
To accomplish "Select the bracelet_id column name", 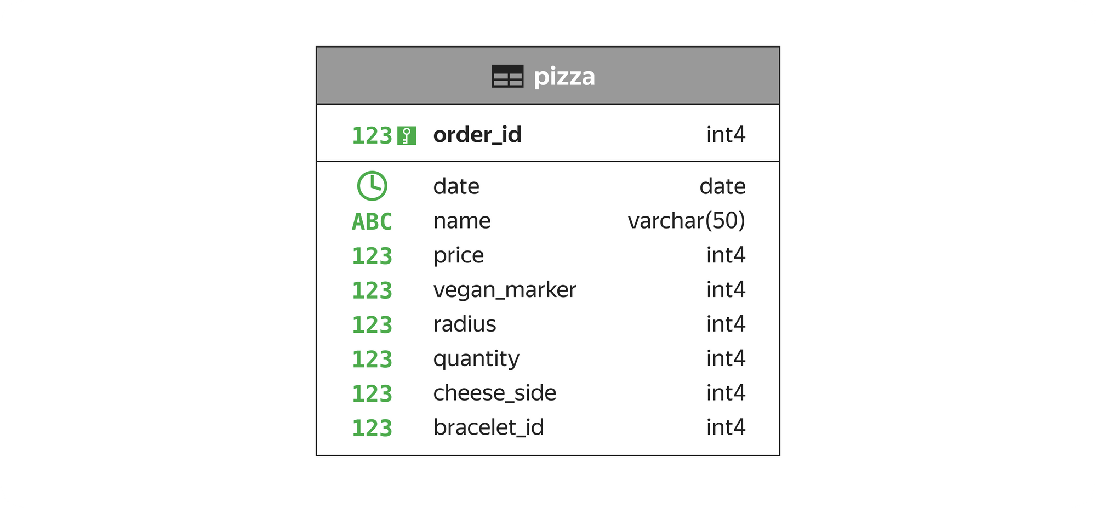I will tap(489, 427).
